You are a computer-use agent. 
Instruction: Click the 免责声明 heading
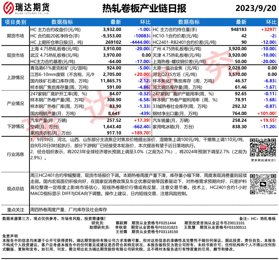pyautogui.click(x=10, y=236)
